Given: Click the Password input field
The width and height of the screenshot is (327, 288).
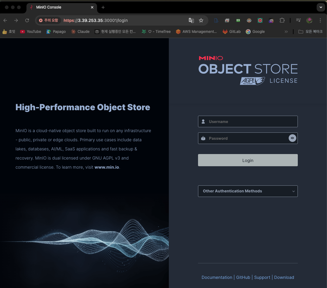Looking at the screenshot, I should 248,138.
